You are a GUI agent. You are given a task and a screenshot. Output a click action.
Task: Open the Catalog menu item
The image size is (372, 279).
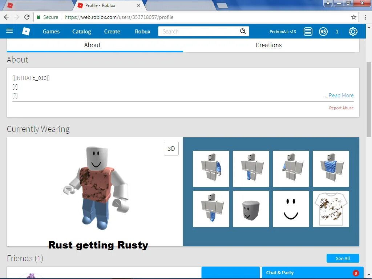[x=82, y=31]
